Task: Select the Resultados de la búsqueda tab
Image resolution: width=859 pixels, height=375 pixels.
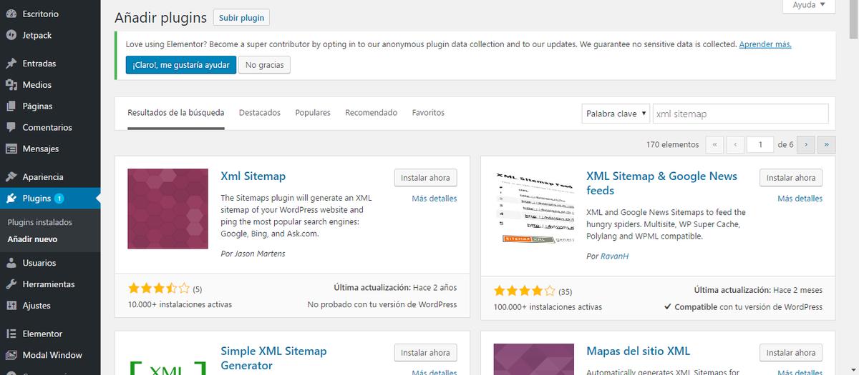Action: pyautogui.click(x=176, y=113)
